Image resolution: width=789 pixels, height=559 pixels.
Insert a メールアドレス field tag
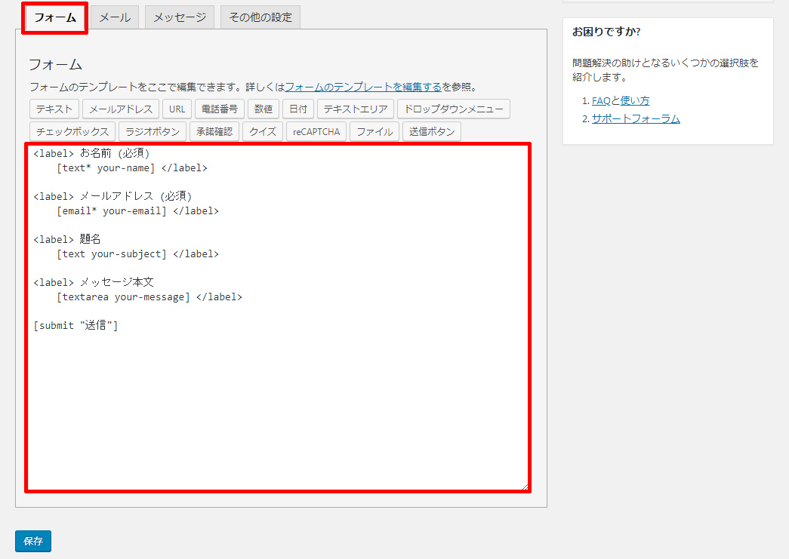[121, 109]
